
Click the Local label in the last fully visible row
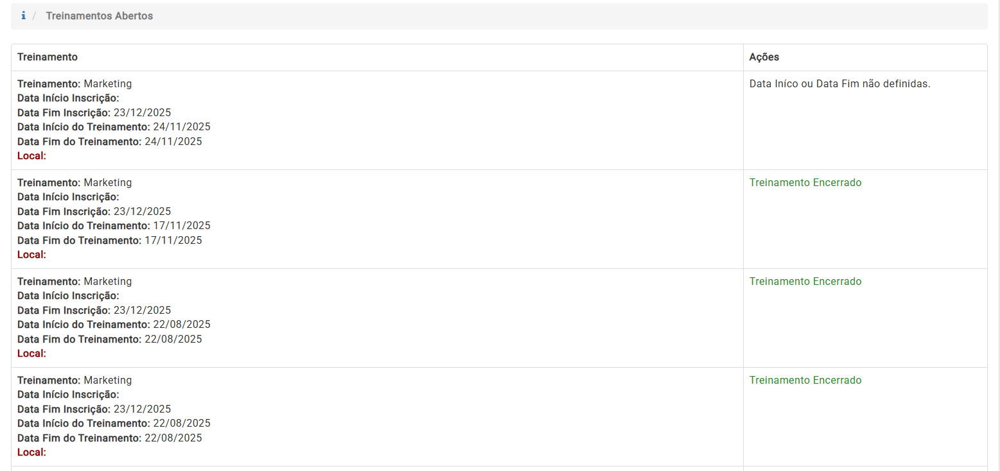tap(31, 452)
